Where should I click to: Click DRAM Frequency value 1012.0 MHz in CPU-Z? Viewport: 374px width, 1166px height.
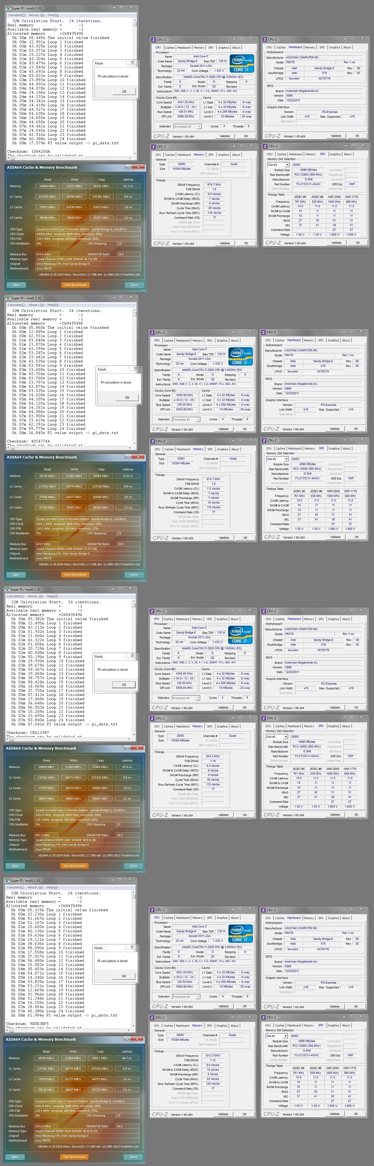coord(213,1055)
